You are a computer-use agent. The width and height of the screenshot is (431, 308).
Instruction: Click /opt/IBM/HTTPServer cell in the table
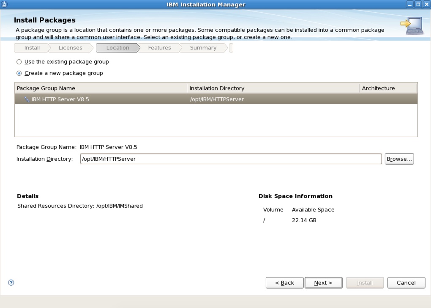pos(217,99)
